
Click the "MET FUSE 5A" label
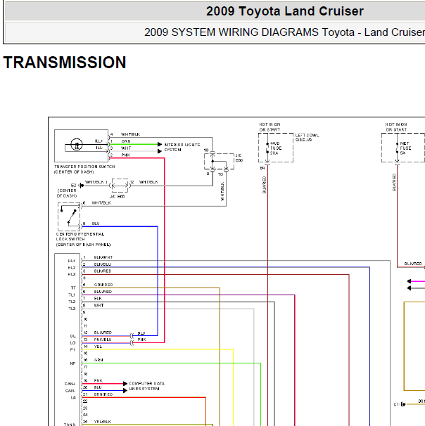(x=405, y=148)
